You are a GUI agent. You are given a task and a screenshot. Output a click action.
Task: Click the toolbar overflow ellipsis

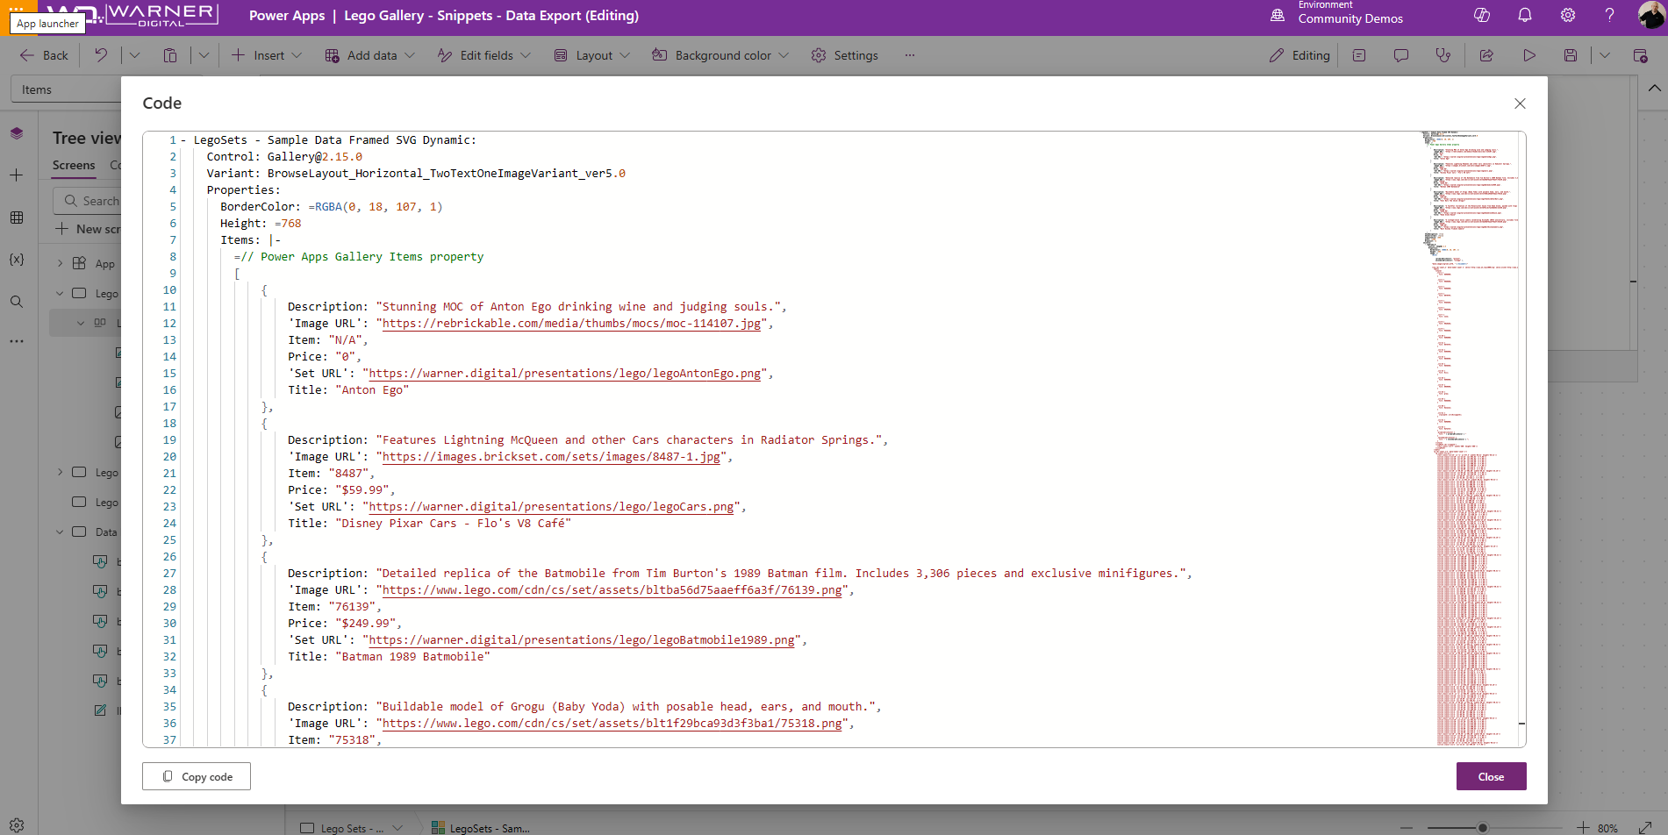pyautogui.click(x=910, y=55)
